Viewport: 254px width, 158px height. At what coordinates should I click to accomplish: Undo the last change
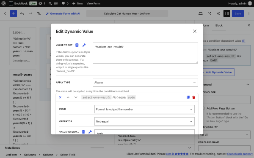pos(22,13)
